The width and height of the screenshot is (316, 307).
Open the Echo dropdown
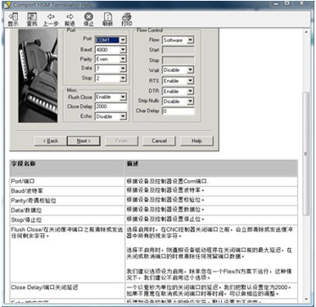tap(123, 116)
